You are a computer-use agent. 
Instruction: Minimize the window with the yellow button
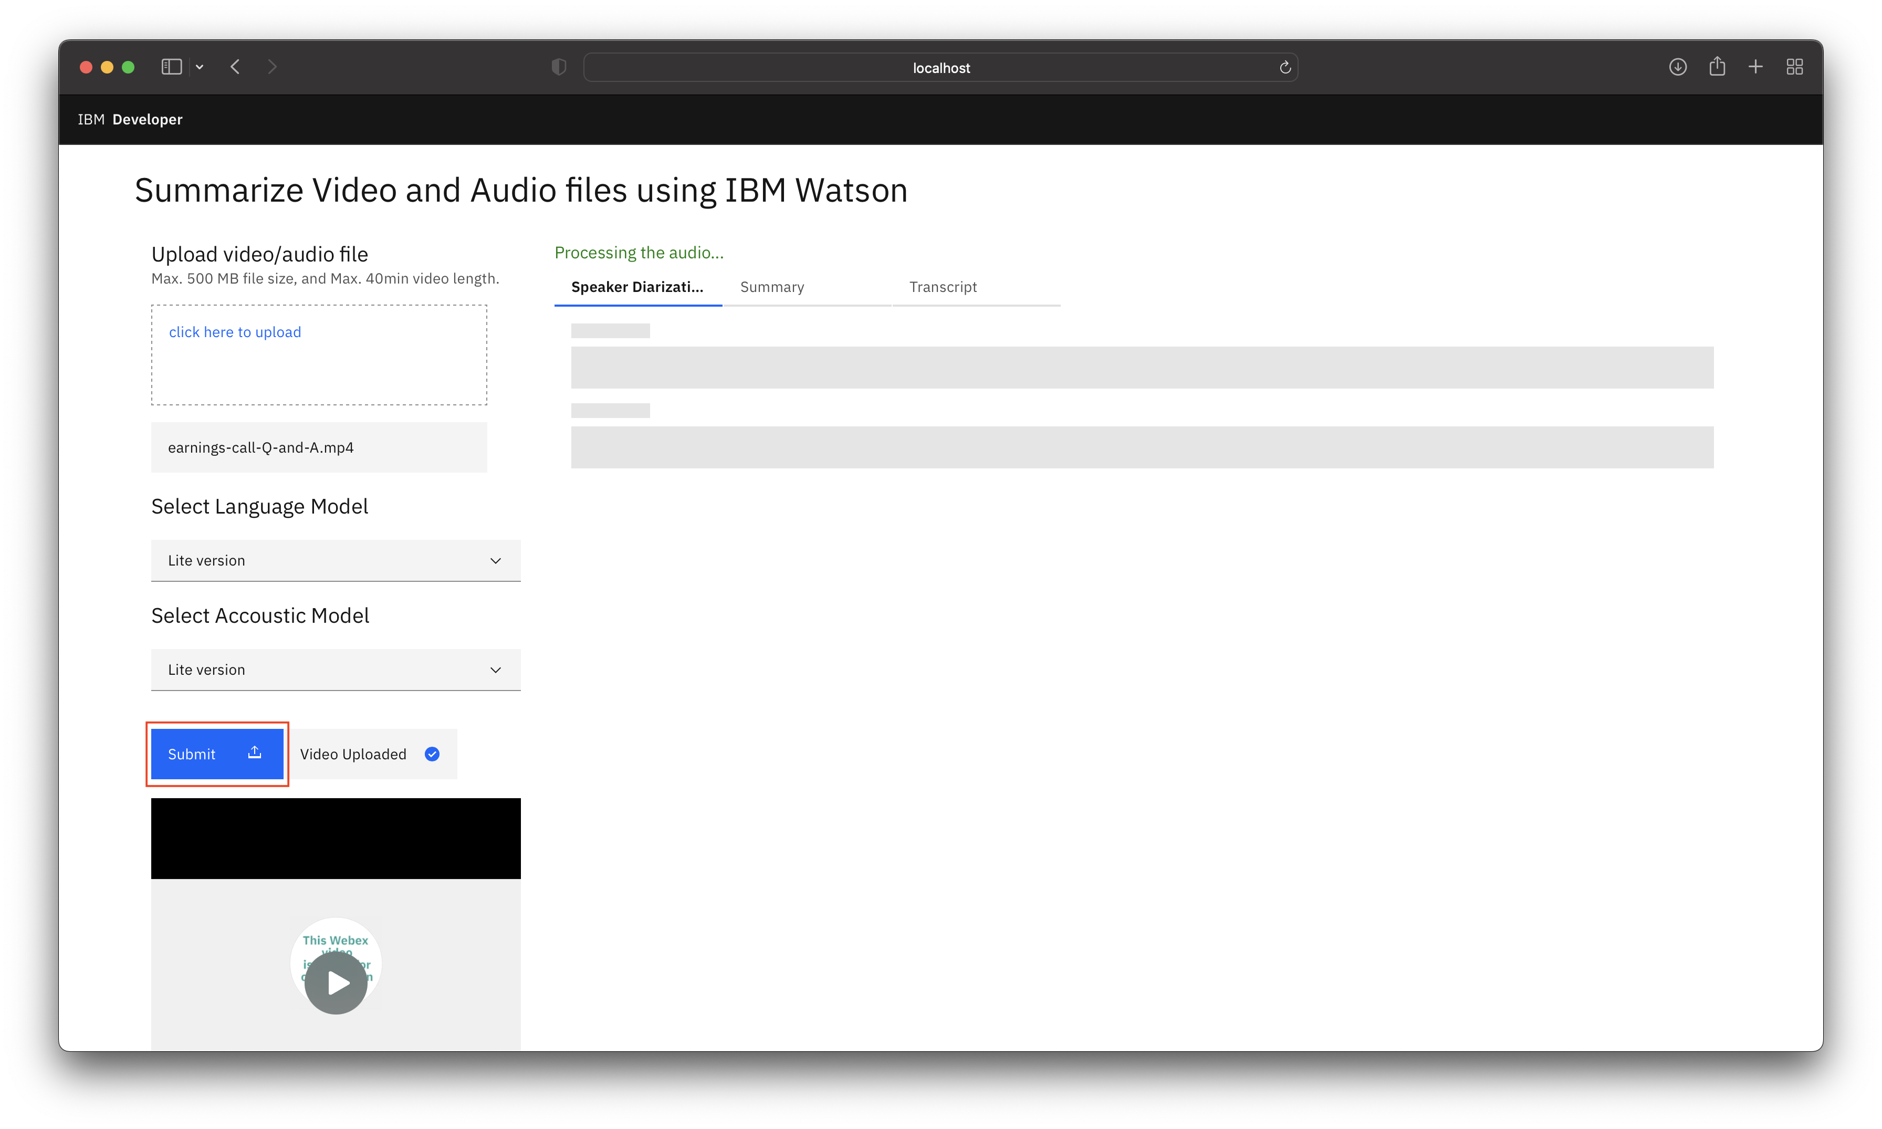coord(107,67)
